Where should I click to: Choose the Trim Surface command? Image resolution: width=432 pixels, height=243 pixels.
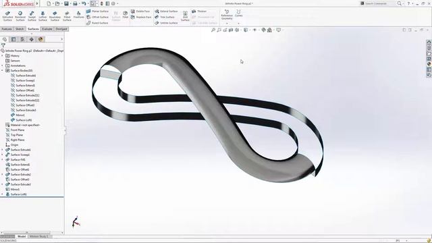click(x=165, y=17)
